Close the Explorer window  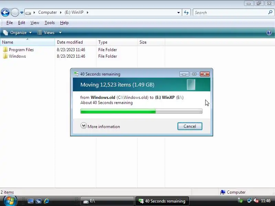point(269,3)
